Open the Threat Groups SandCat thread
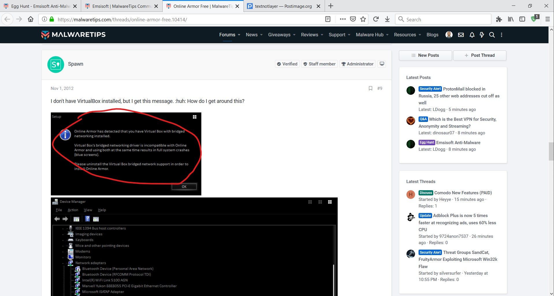 tap(458, 259)
